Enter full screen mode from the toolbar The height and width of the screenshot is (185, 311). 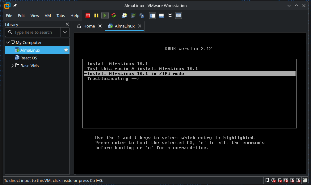pyautogui.click(x=170, y=15)
